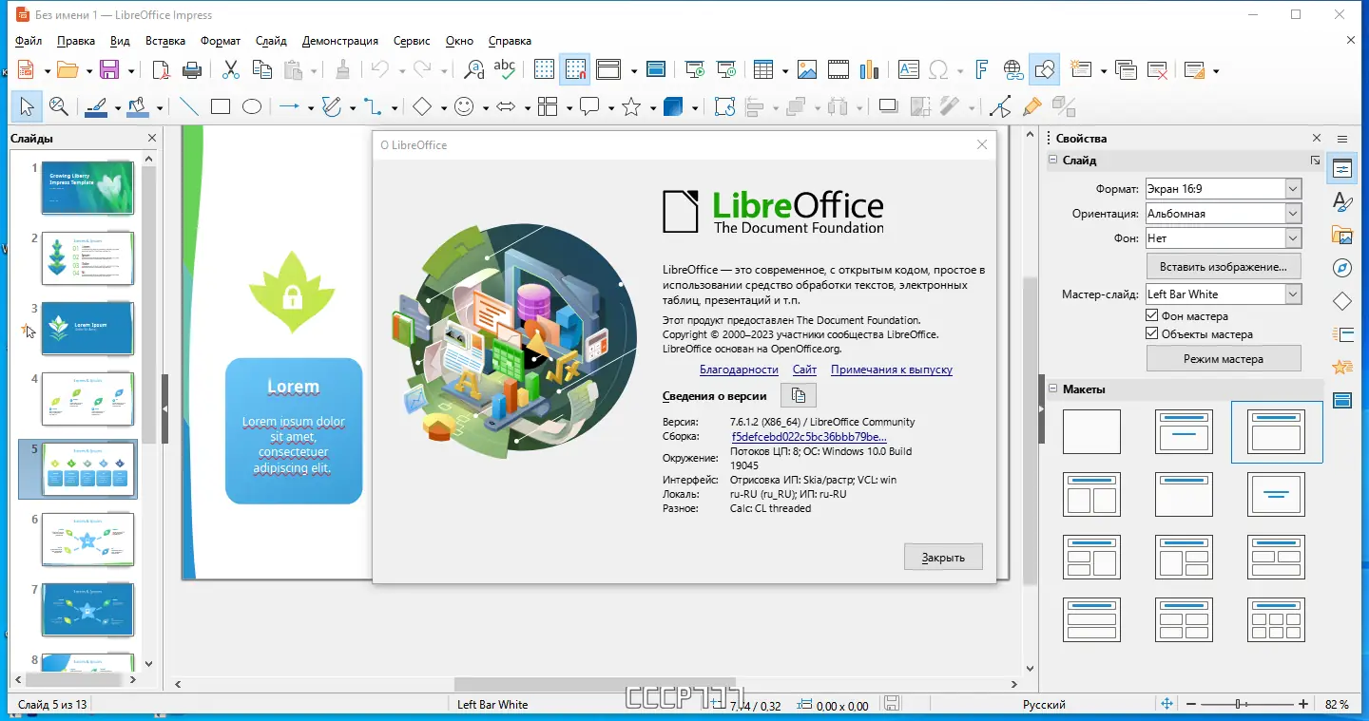Select slide 3 thumbnail in Слайды panel
Image resolution: width=1369 pixels, height=721 pixels.
[87, 328]
